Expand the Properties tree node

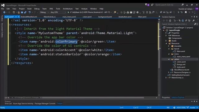tap(166, 33)
